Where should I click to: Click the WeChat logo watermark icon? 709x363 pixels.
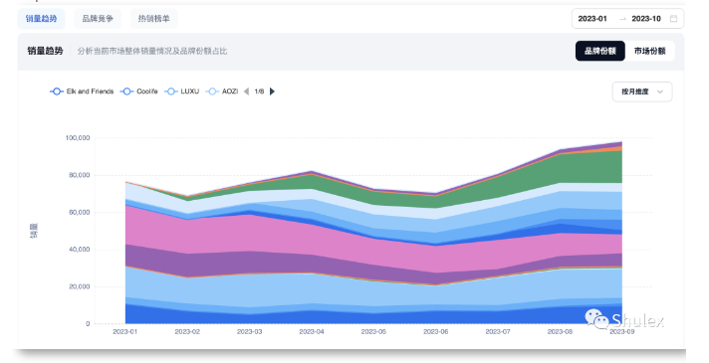[x=596, y=319]
